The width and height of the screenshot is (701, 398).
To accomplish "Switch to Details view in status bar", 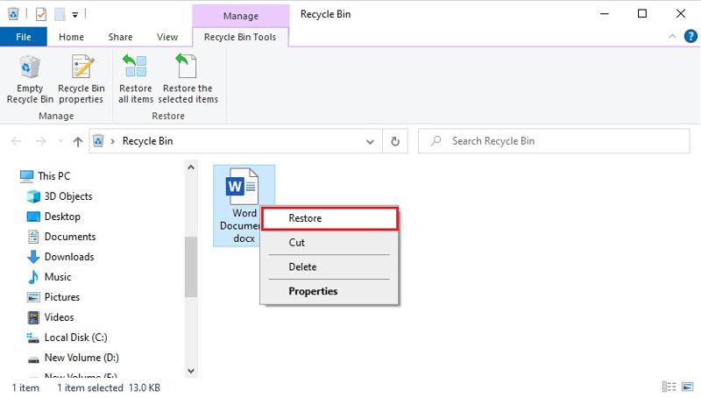I will tap(669, 387).
